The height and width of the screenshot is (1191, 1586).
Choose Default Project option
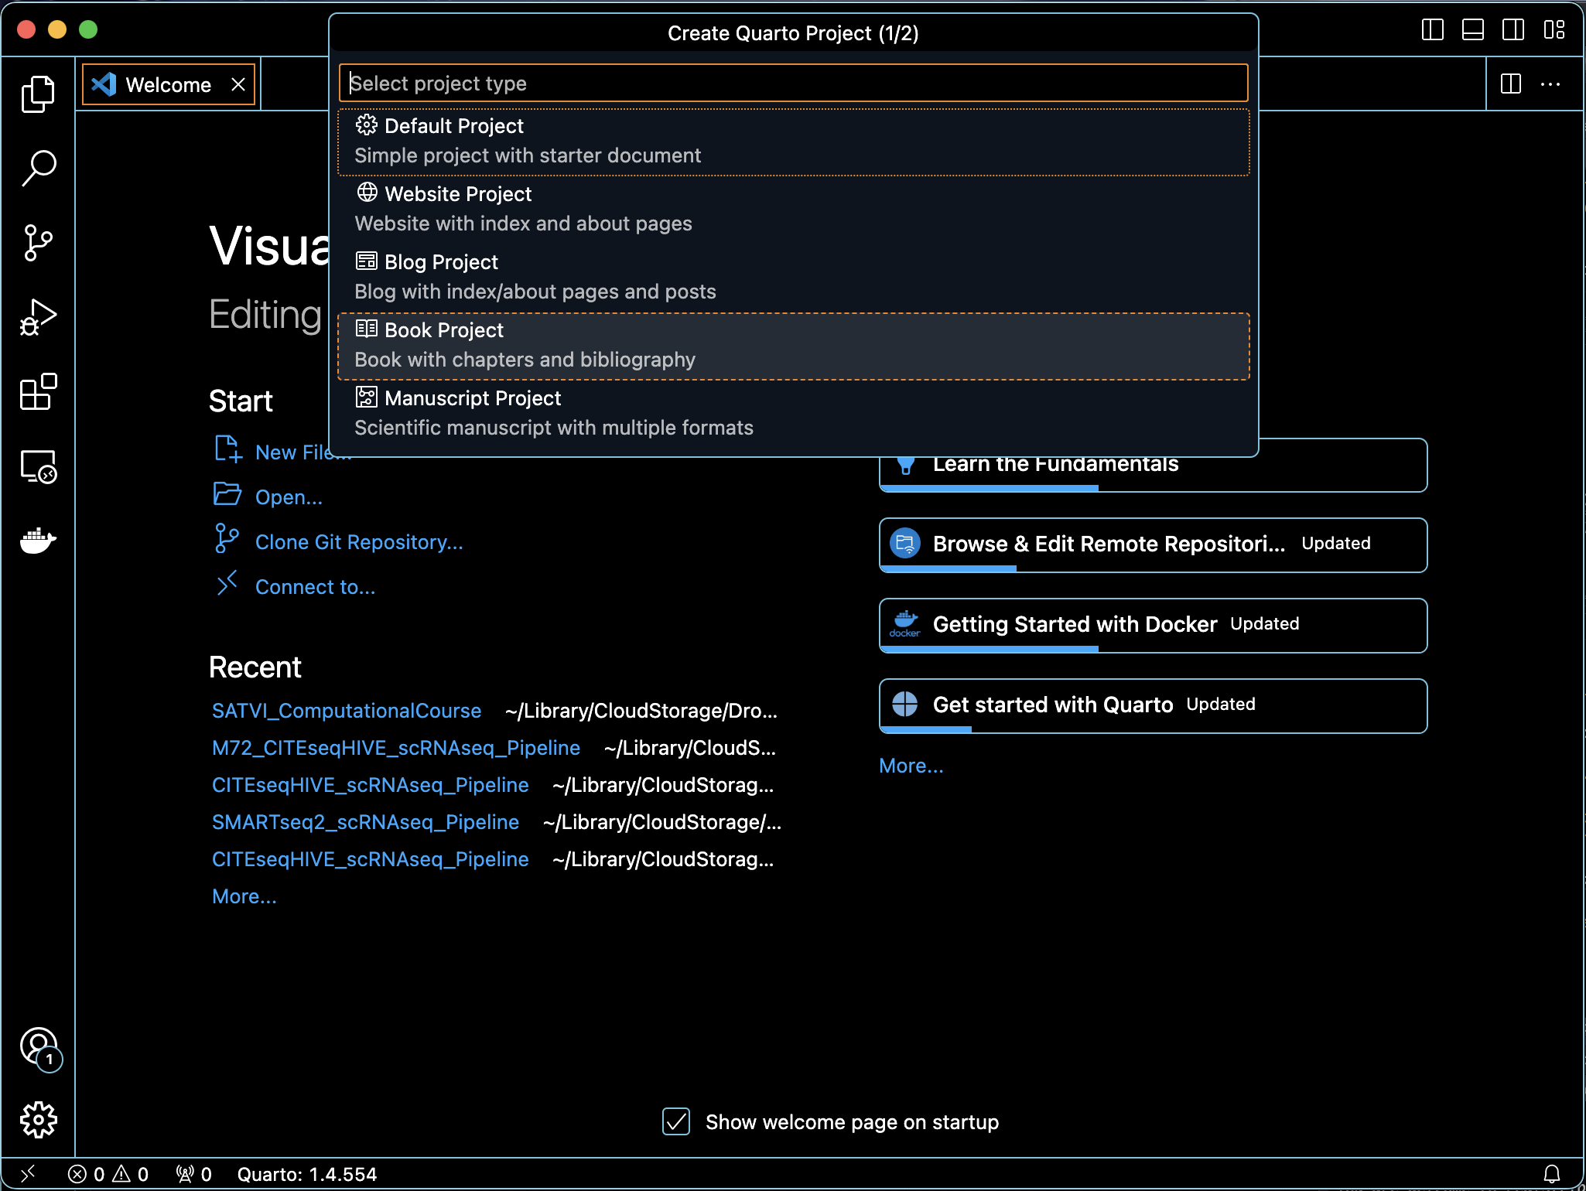tap(793, 142)
